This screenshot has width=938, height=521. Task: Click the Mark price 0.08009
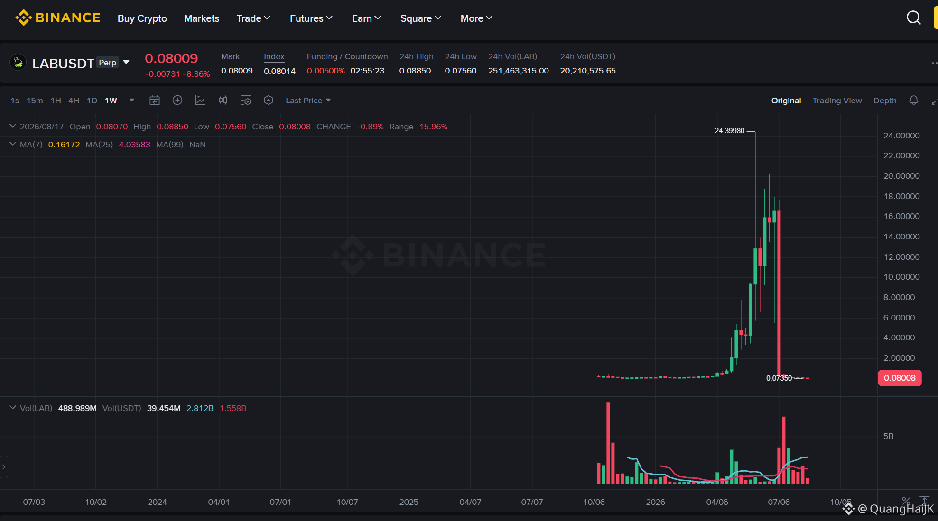tap(237, 71)
